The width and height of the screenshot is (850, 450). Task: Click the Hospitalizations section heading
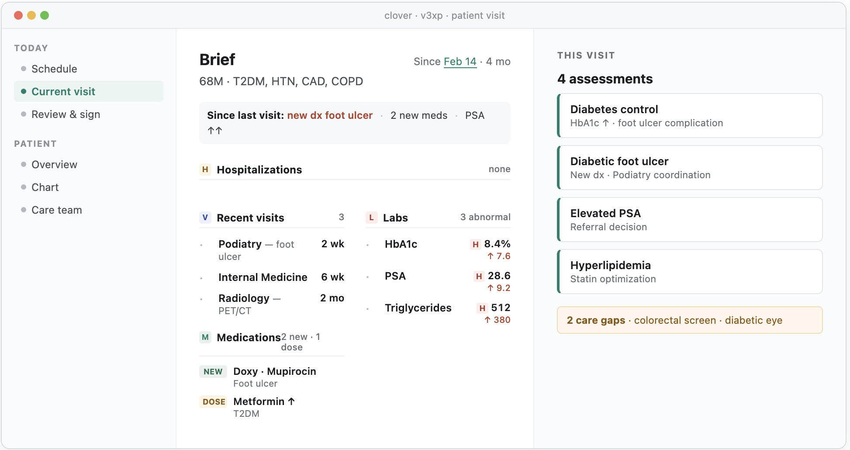259,170
